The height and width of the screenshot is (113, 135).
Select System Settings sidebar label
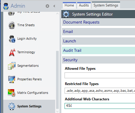coord(29,106)
